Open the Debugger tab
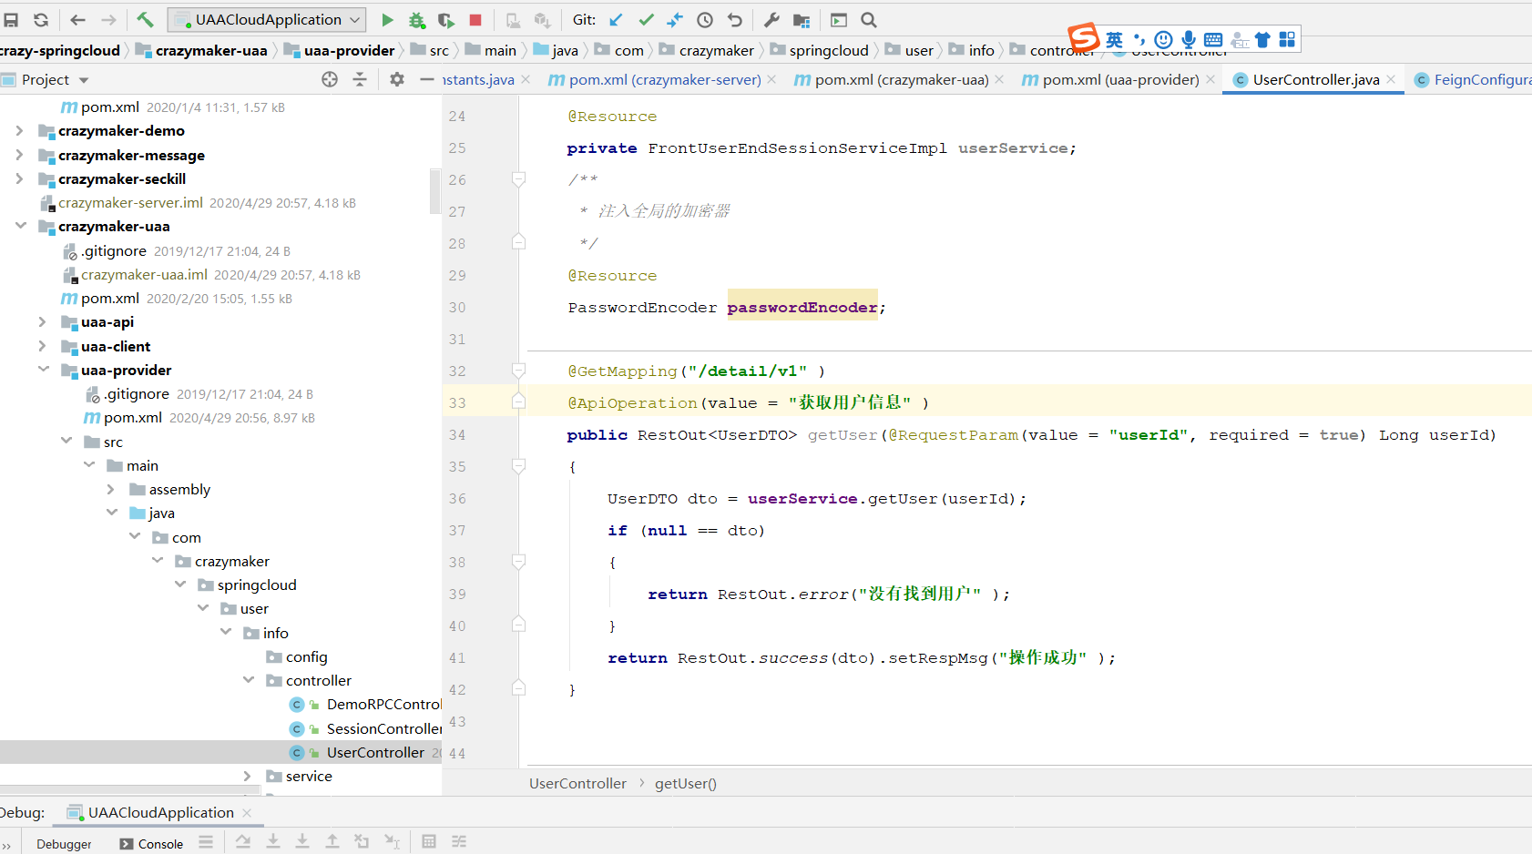This screenshot has height=854, width=1532. (x=64, y=844)
